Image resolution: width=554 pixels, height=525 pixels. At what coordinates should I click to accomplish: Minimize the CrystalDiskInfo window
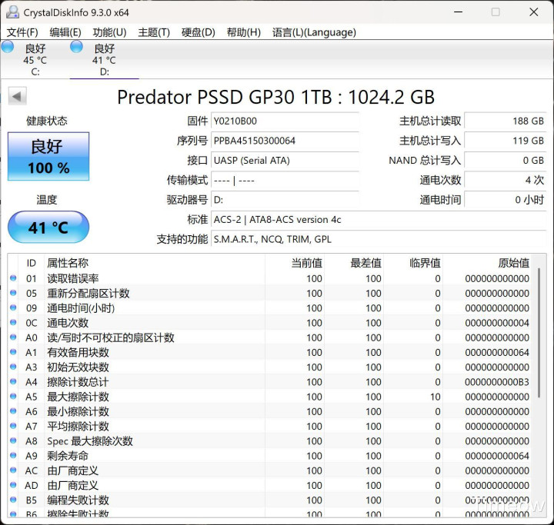(459, 12)
